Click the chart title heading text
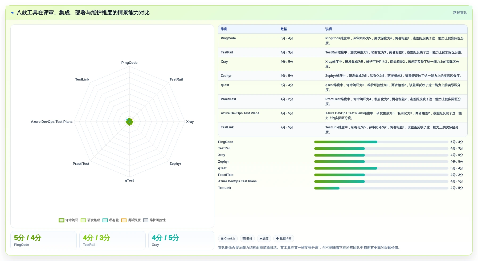 point(83,13)
